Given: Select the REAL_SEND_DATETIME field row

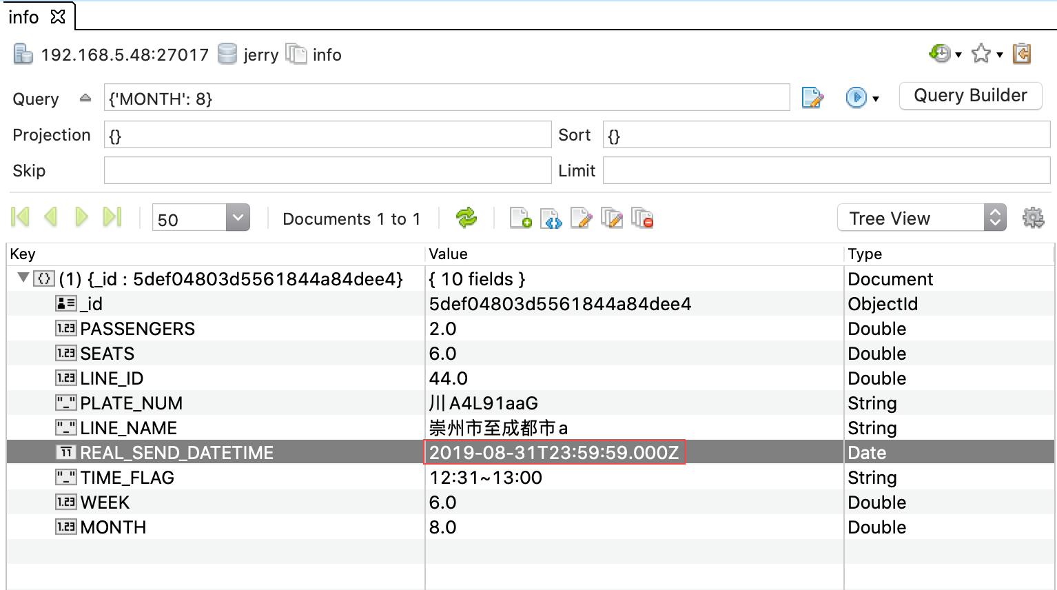Looking at the screenshot, I should [531, 452].
